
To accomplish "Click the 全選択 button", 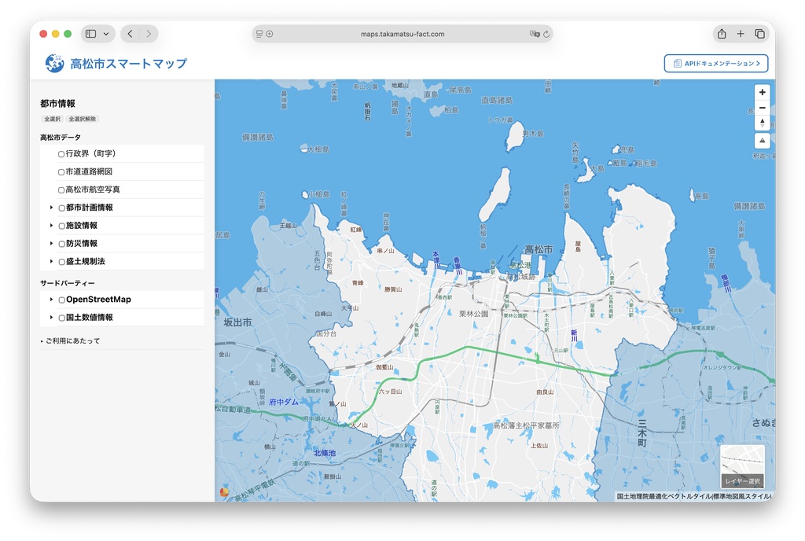I will tap(52, 120).
